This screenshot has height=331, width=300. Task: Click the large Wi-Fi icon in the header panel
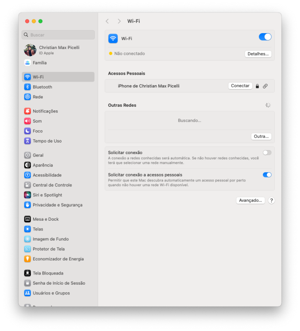pyautogui.click(x=113, y=38)
